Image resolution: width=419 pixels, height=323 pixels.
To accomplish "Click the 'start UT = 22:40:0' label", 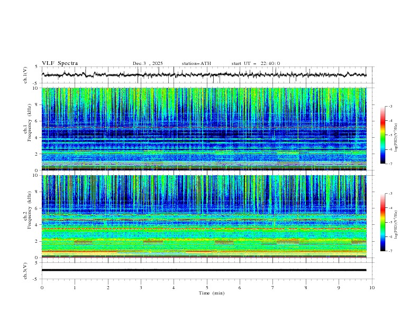I will click(256, 63).
